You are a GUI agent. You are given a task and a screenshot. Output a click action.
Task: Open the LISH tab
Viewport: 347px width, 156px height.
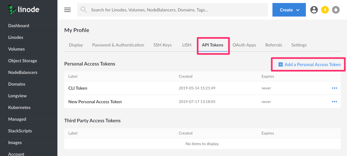coord(187,45)
